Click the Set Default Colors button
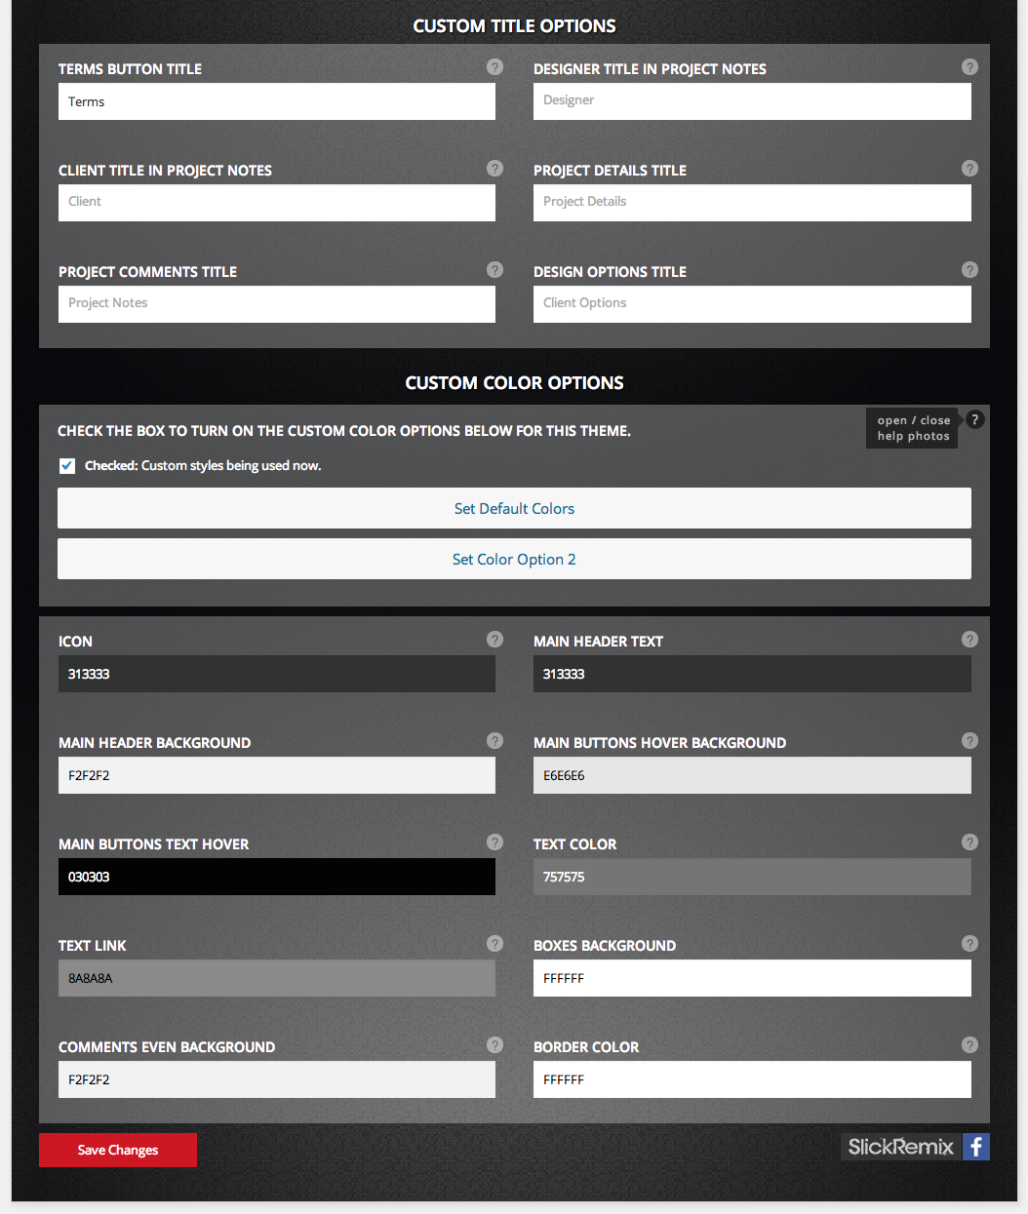 pyautogui.click(x=514, y=508)
